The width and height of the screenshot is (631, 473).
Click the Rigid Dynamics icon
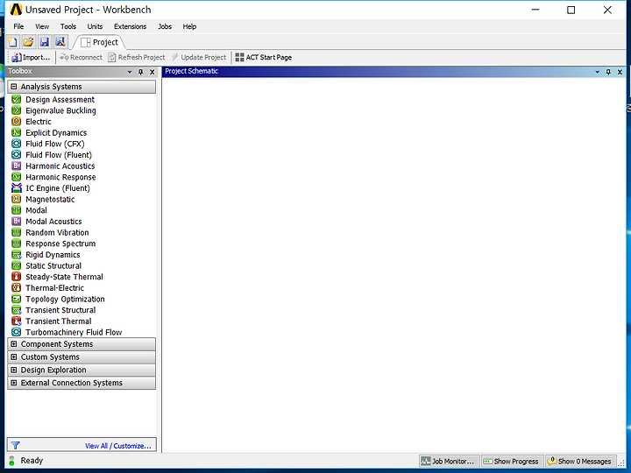(x=16, y=255)
